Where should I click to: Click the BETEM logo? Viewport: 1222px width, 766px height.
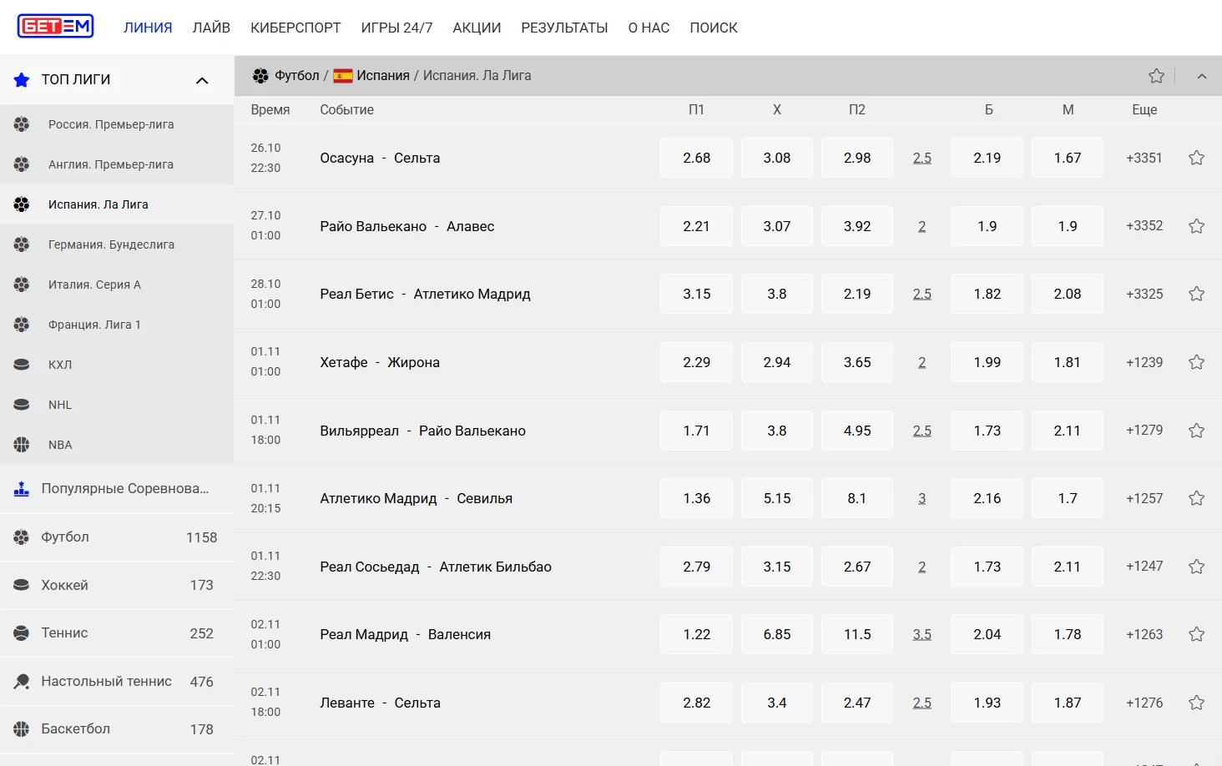56,27
